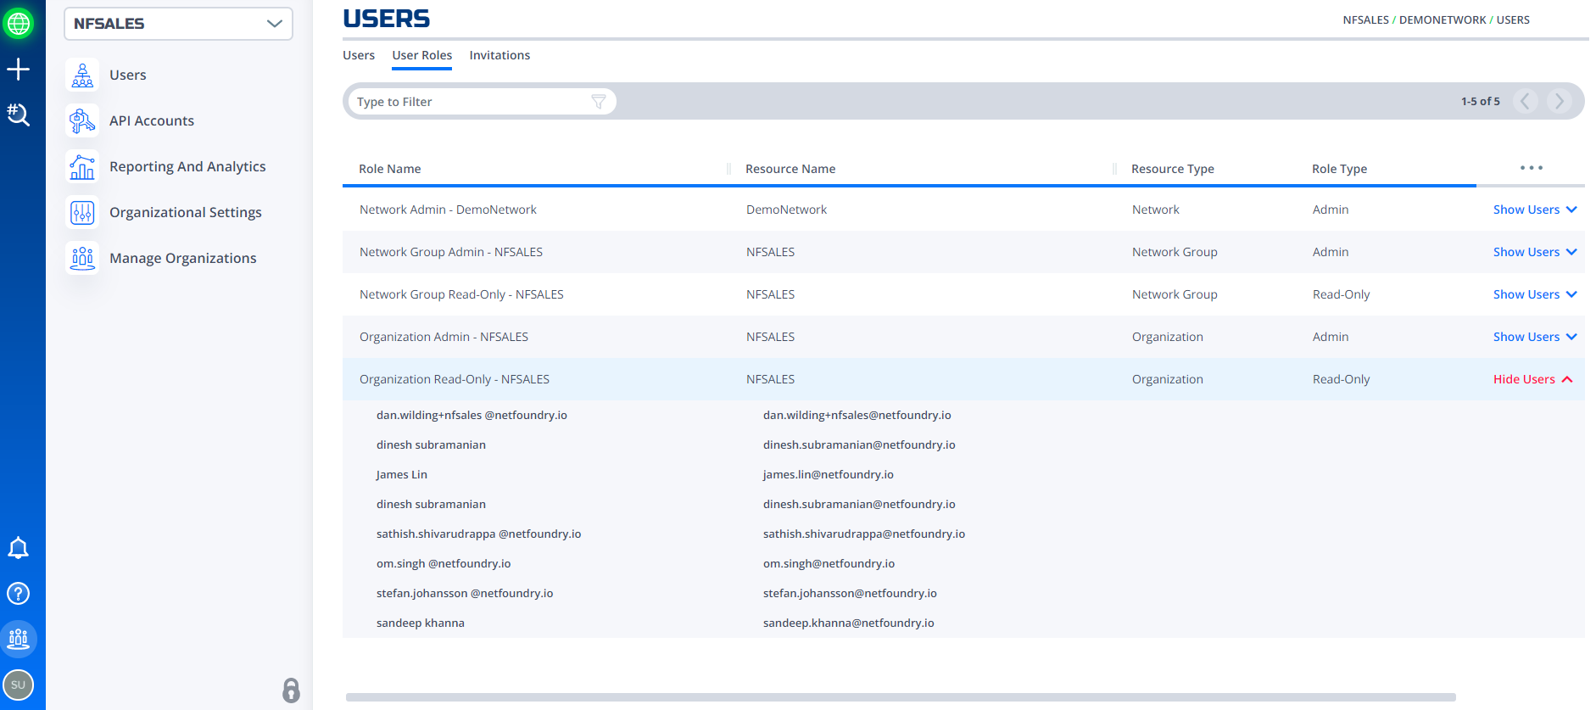Sort by Resource Type column header
The height and width of the screenshot is (710, 1596).
pos(1173,169)
